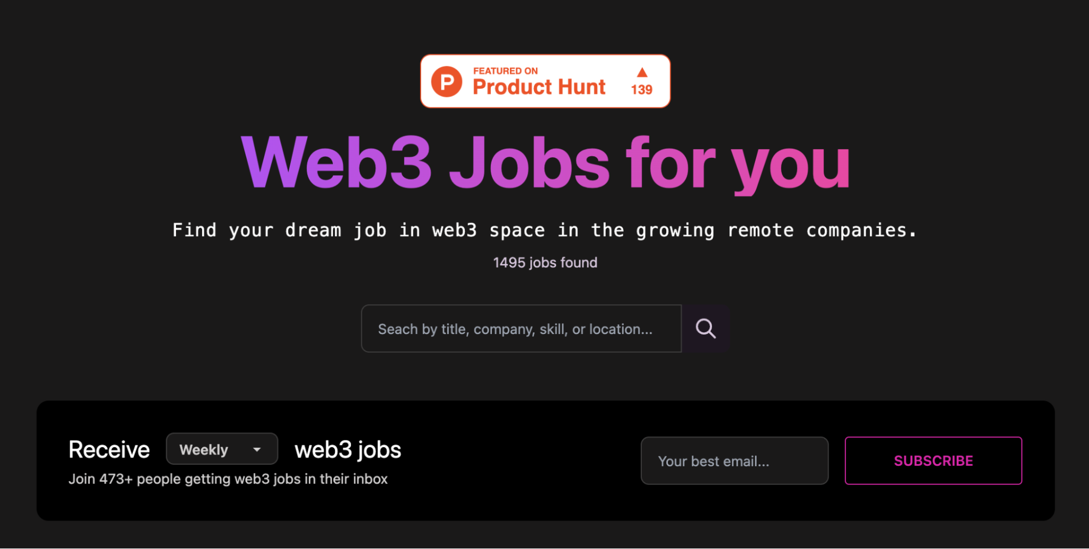Screen dimensions: 1089x549
Task: Click the magnifying glass search icon
Action: click(x=705, y=329)
